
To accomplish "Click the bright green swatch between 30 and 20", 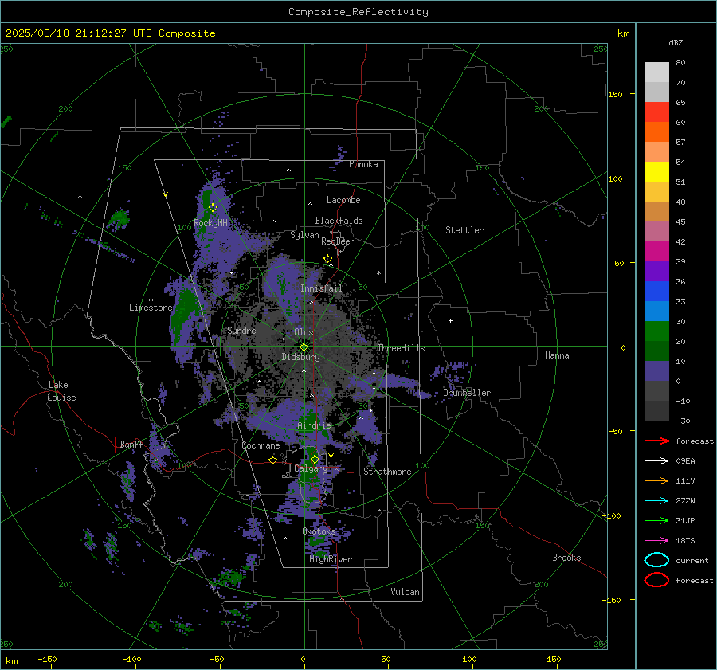I will tap(656, 331).
